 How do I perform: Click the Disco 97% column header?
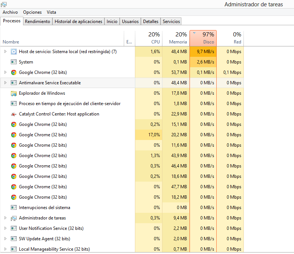(203, 38)
